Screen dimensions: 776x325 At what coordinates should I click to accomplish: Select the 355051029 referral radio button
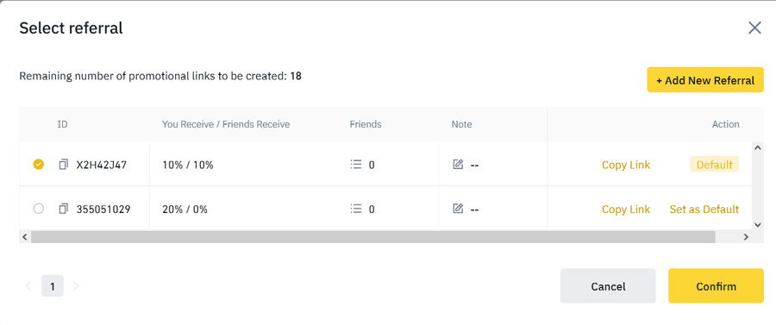pyautogui.click(x=38, y=209)
